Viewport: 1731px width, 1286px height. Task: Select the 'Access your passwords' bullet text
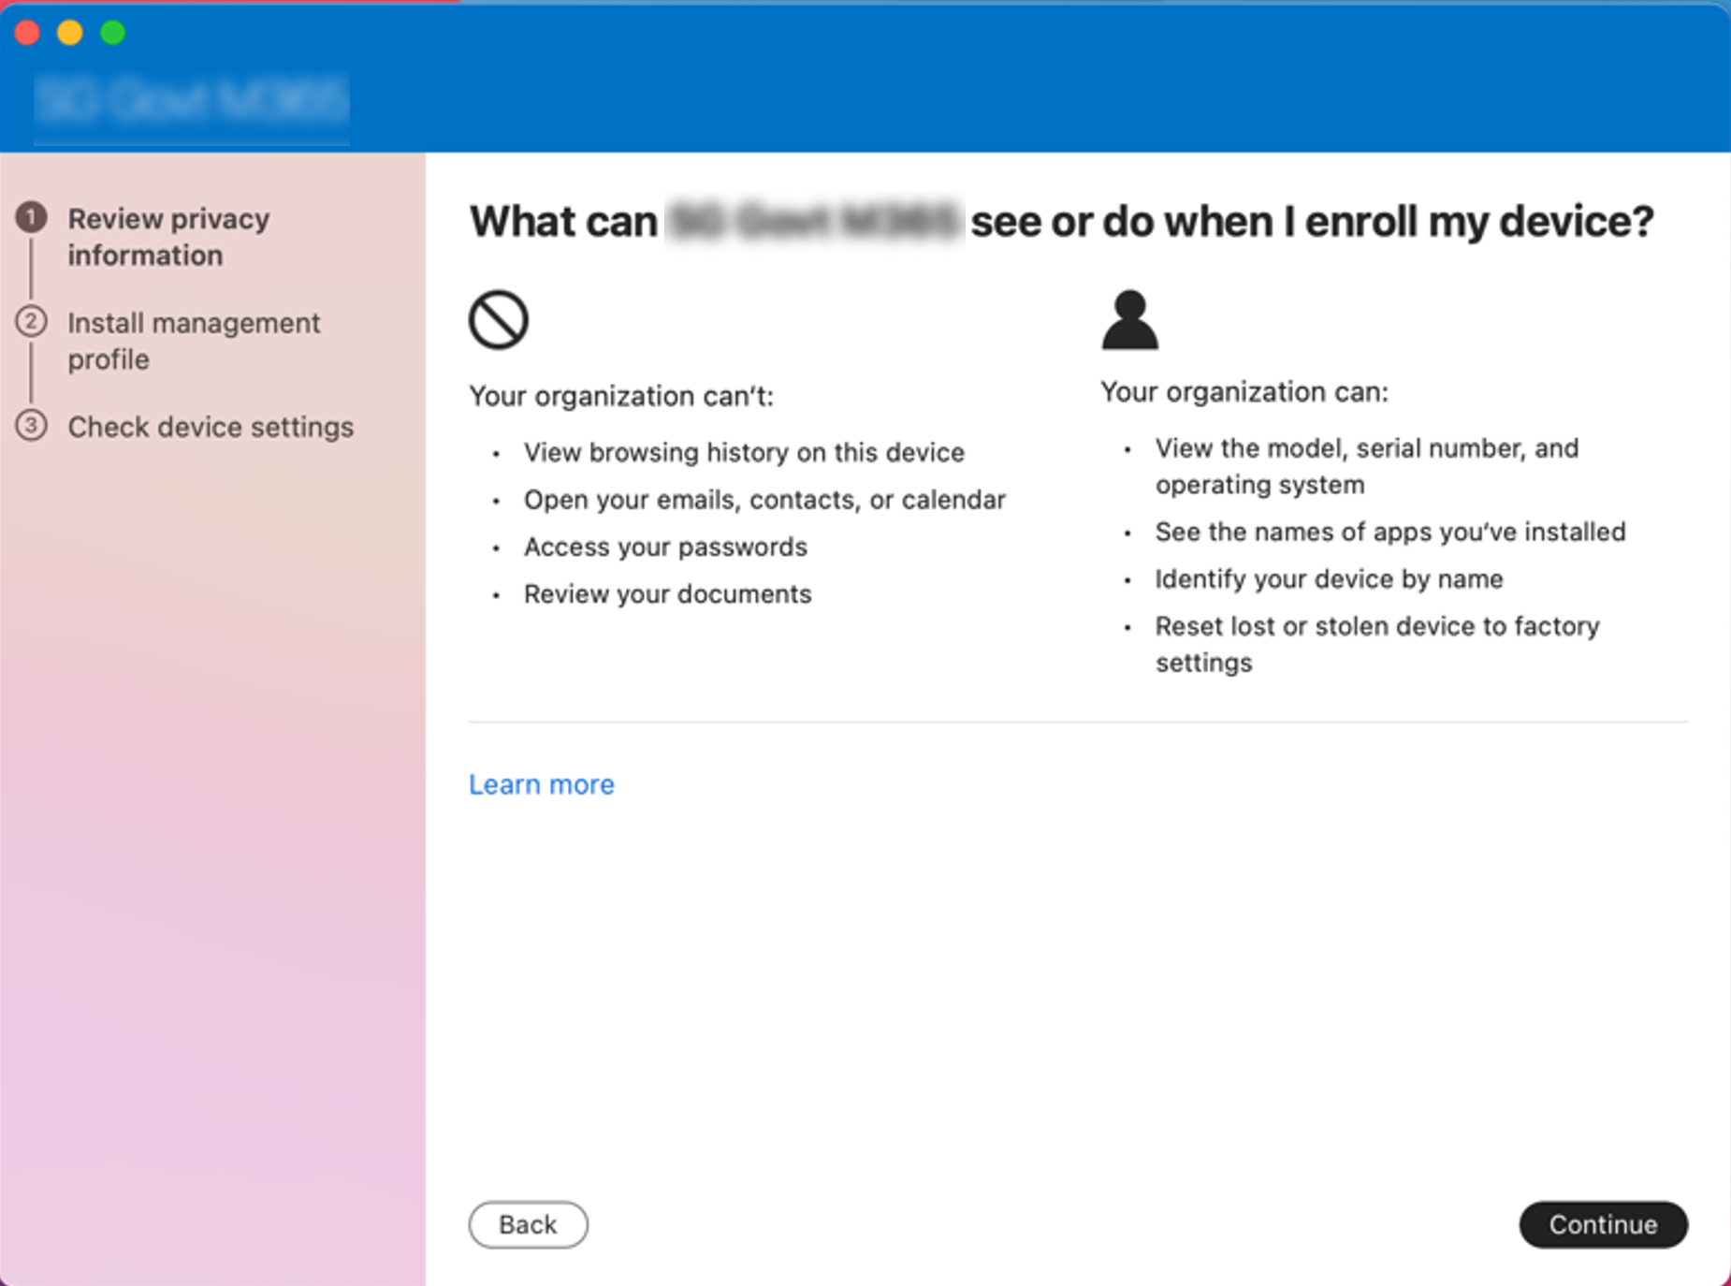coord(664,547)
